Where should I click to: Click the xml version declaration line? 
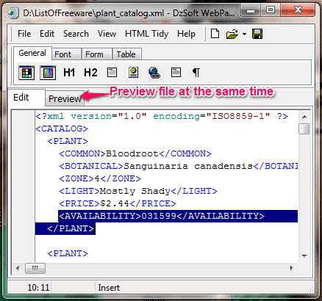pyautogui.click(x=162, y=116)
